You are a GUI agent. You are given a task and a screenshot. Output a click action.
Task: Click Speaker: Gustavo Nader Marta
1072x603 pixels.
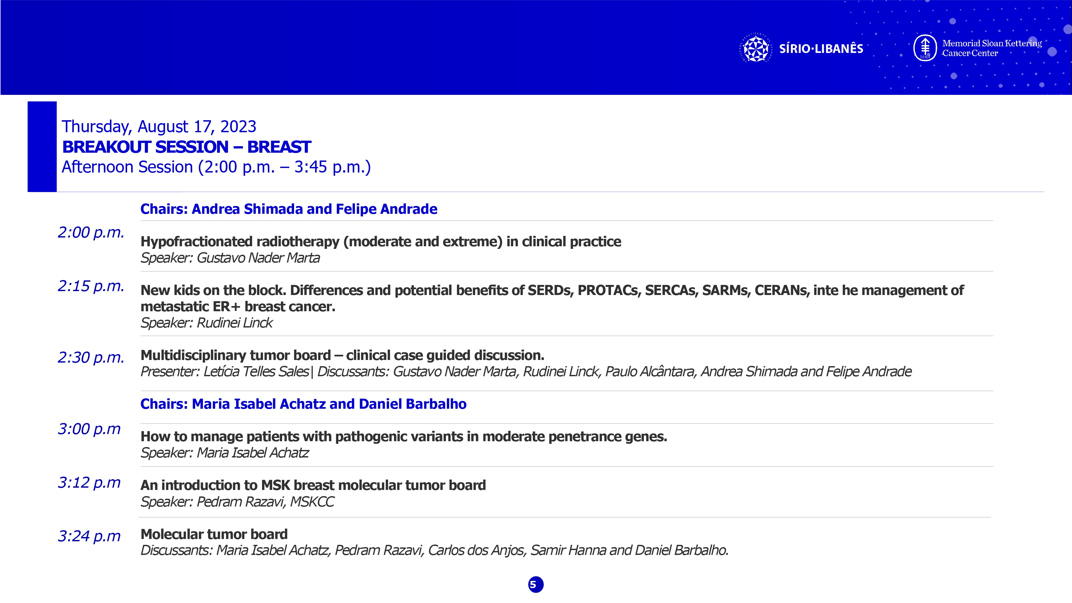[230, 258]
